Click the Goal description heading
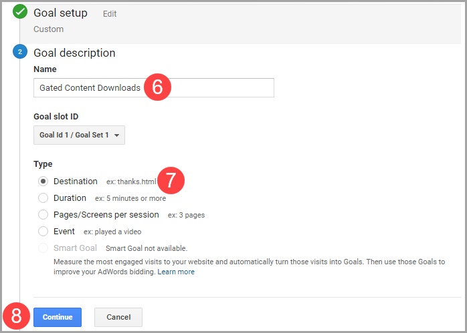 [74, 53]
